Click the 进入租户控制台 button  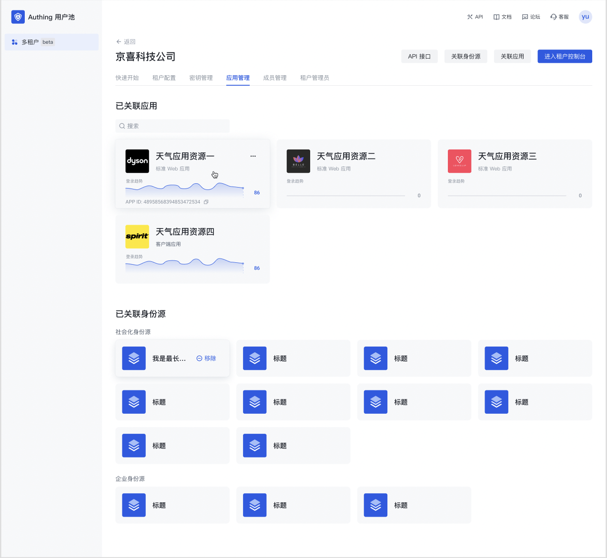pos(565,56)
